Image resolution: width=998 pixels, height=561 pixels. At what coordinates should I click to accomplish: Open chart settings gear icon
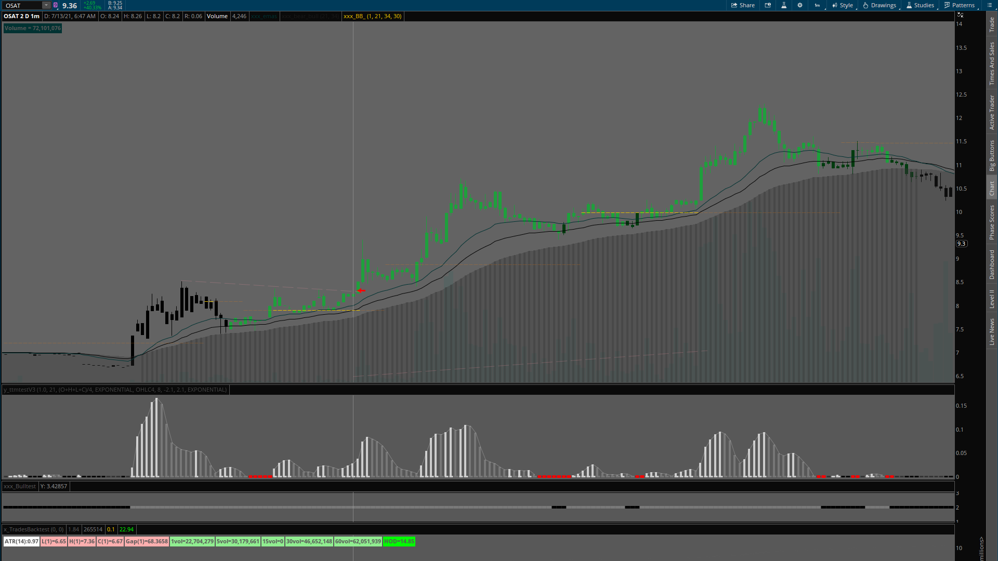point(800,5)
